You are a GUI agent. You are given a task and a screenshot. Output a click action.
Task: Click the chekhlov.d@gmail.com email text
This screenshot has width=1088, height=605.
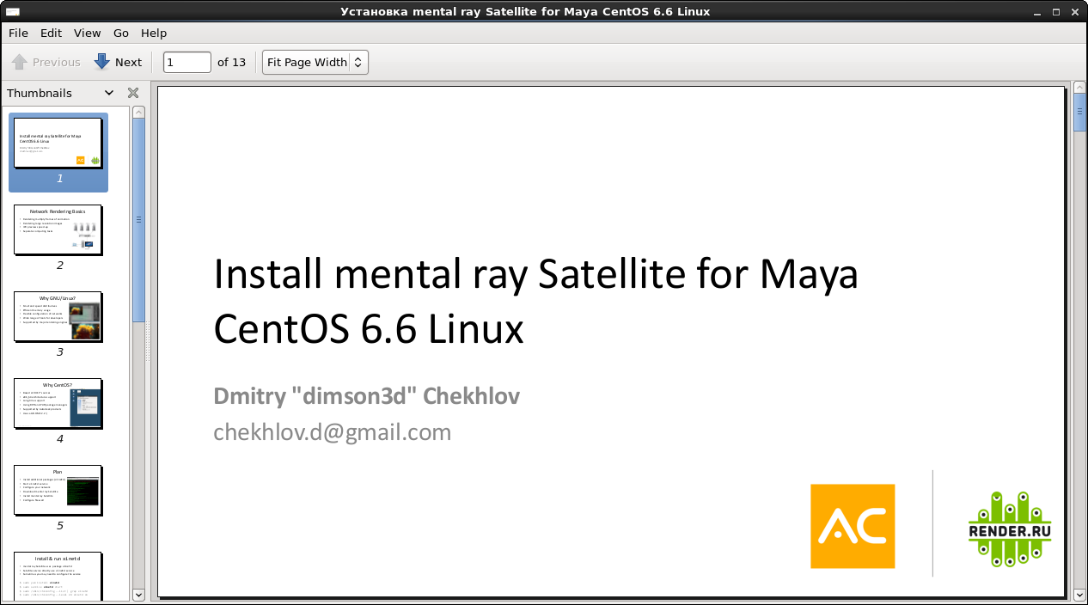tap(332, 431)
